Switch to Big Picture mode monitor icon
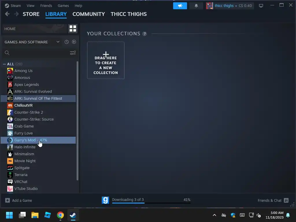296x222 pixels. pos(261,6)
